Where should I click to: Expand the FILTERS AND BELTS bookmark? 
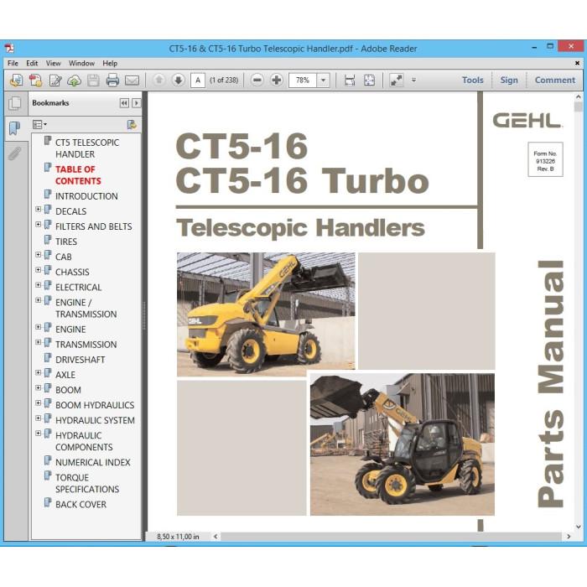coord(39,224)
